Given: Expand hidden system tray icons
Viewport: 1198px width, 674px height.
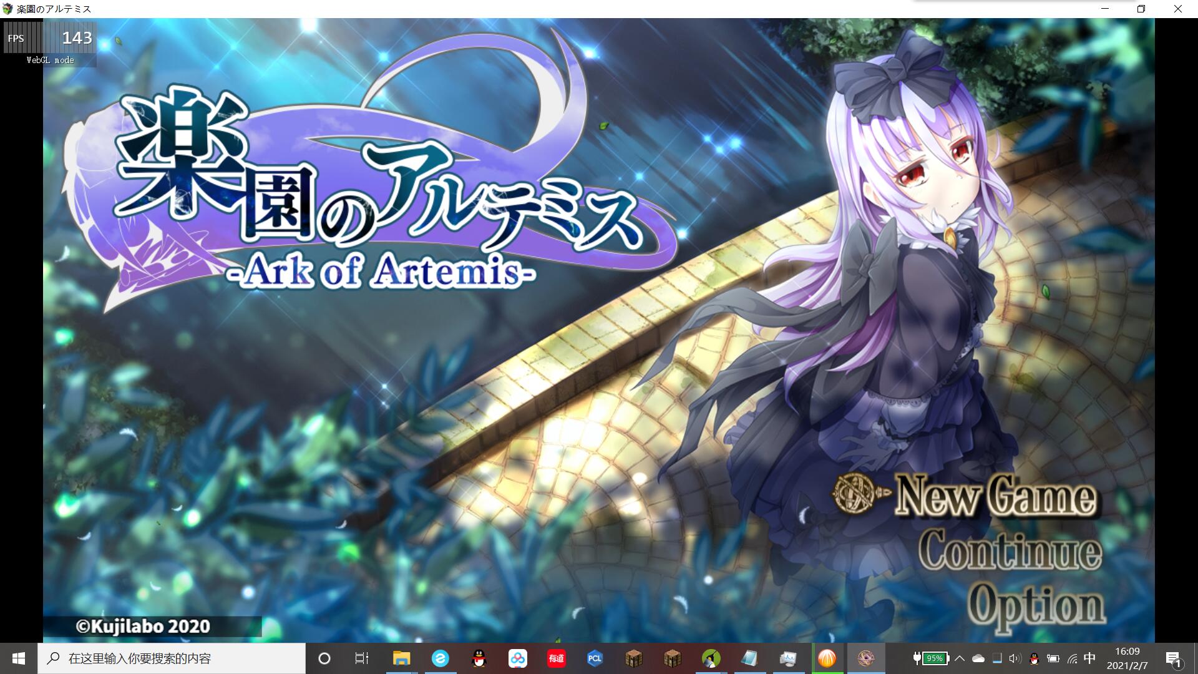Looking at the screenshot, I should (960, 658).
